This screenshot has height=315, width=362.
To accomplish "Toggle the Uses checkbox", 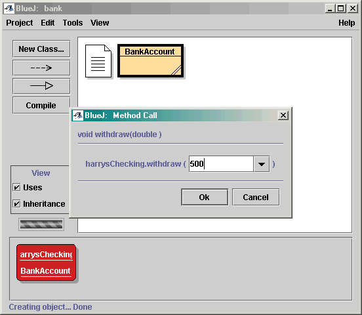I will (16, 187).
